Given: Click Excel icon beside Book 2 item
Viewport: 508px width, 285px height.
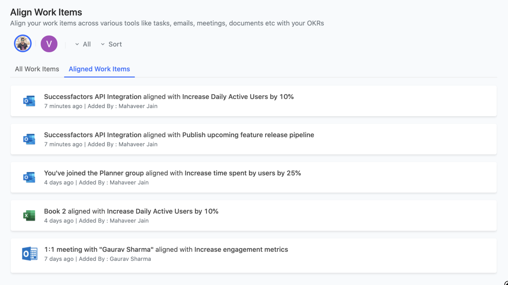Looking at the screenshot, I should [x=29, y=216].
